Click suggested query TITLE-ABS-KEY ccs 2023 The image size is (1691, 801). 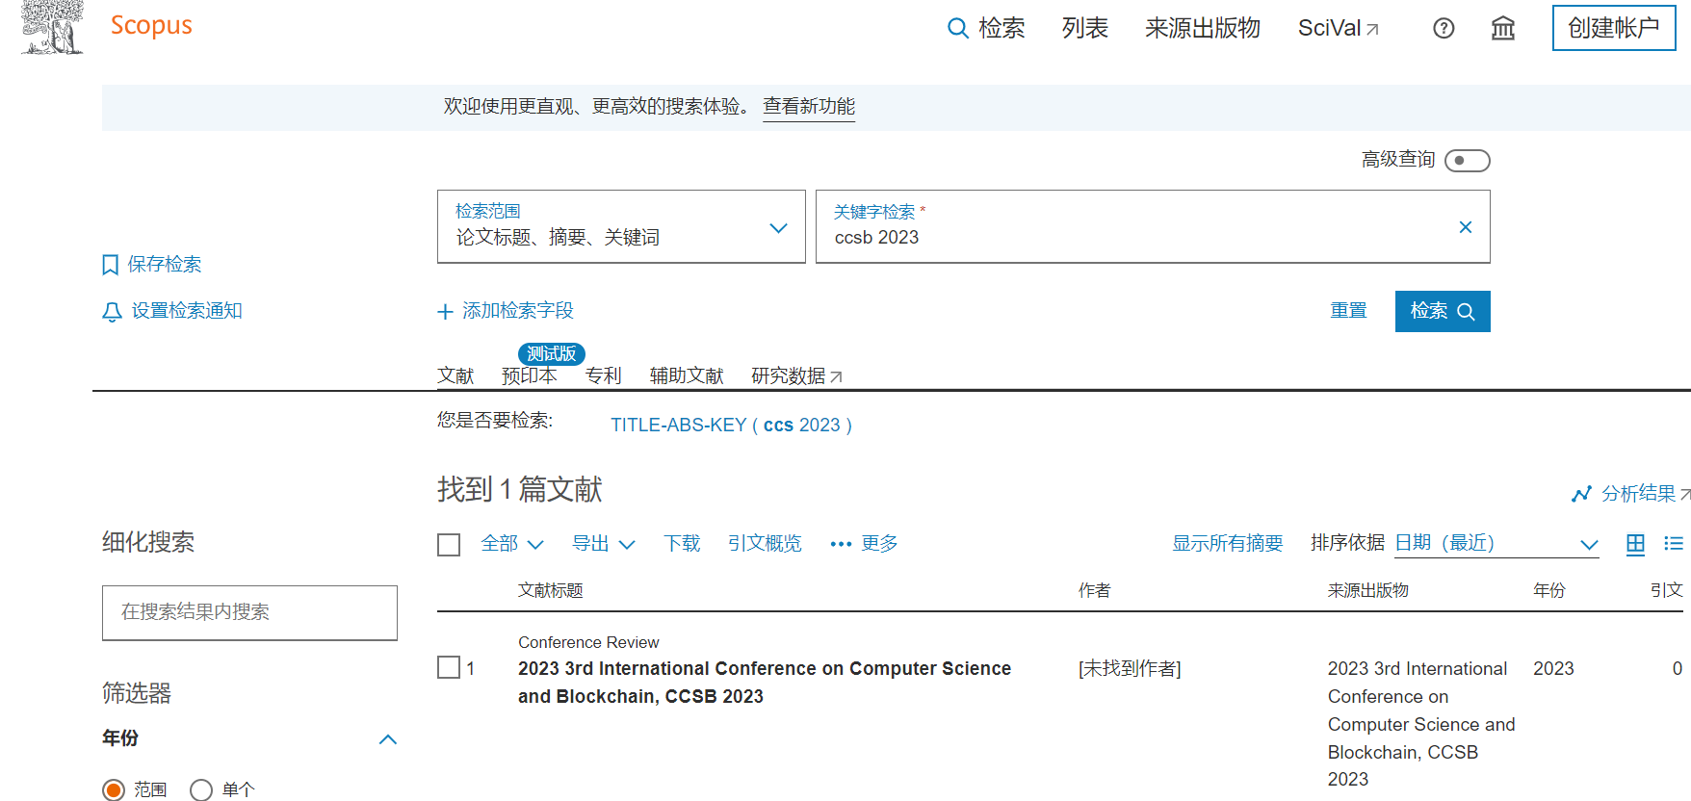pyautogui.click(x=731, y=425)
